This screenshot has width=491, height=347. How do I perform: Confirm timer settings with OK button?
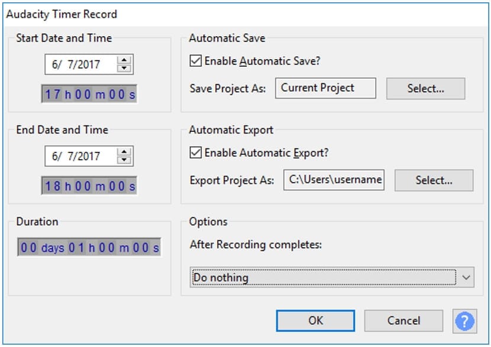pyautogui.click(x=315, y=320)
